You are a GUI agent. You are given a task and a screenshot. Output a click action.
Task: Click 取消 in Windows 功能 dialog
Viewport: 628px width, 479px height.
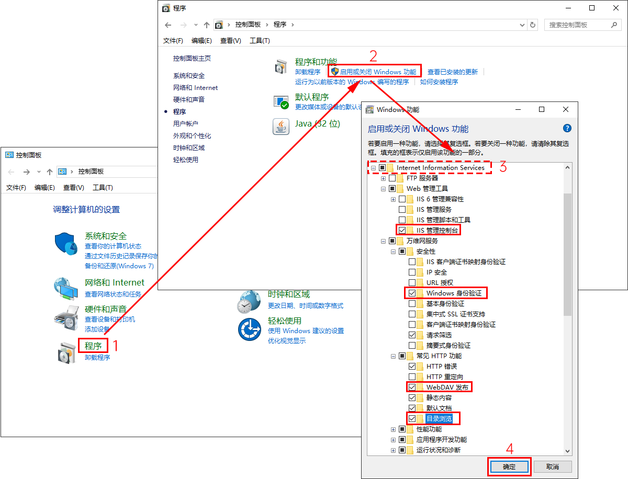pyautogui.click(x=553, y=467)
